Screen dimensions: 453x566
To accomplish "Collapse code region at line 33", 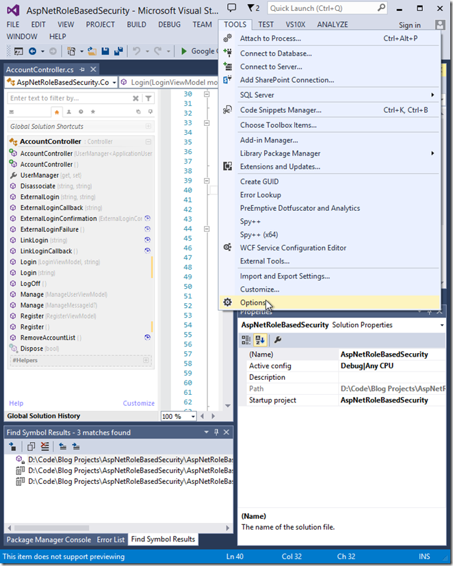I will 207,123.
